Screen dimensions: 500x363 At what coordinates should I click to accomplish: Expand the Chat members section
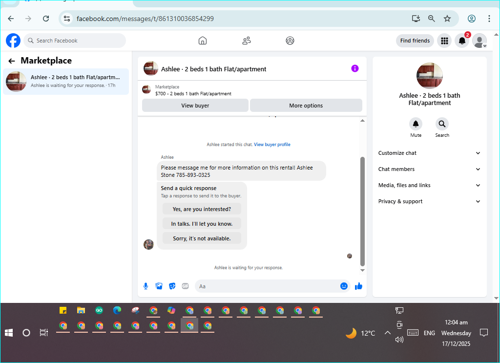click(429, 169)
